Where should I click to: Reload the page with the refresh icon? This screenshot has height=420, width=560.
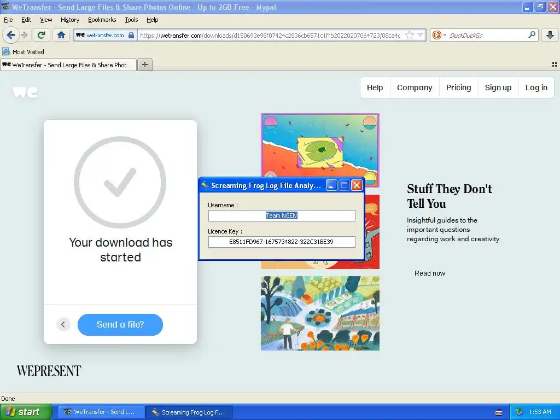coord(42,35)
